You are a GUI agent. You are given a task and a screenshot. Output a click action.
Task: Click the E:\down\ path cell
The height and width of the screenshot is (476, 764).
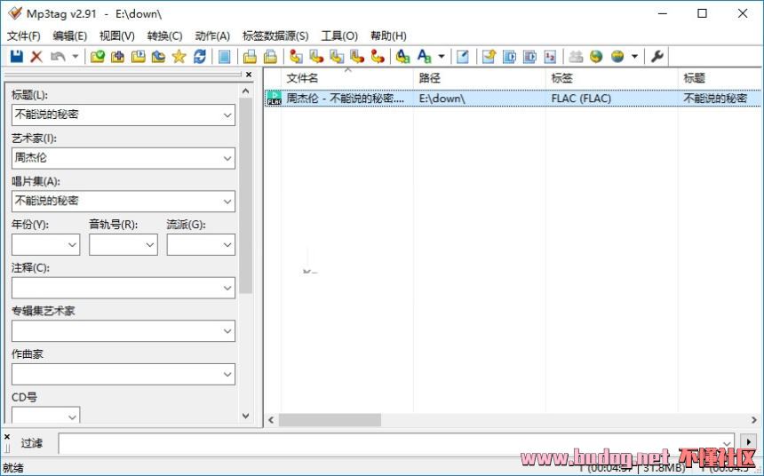click(442, 99)
